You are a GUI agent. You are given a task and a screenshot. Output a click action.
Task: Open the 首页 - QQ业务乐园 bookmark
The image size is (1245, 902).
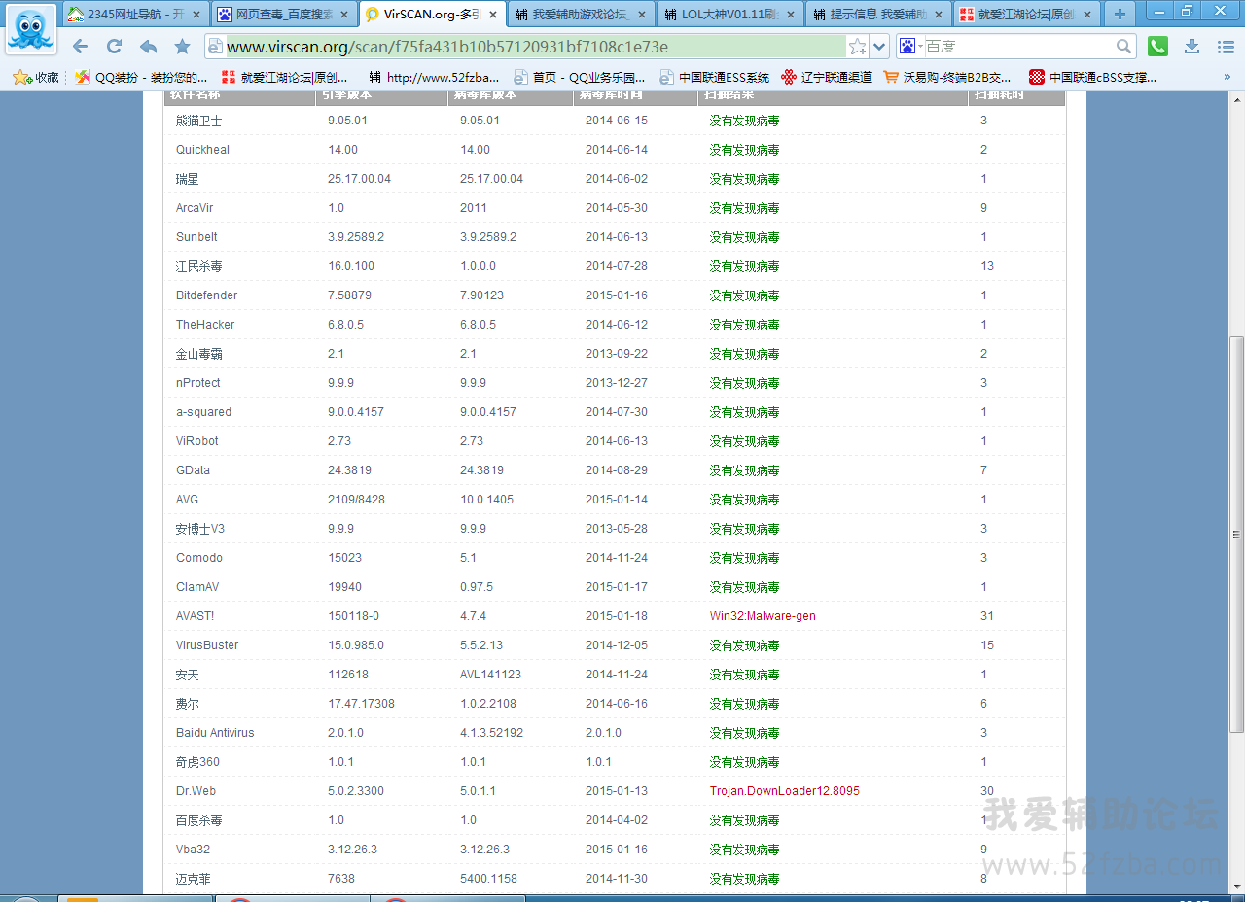pyautogui.click(x=579, y=77)
